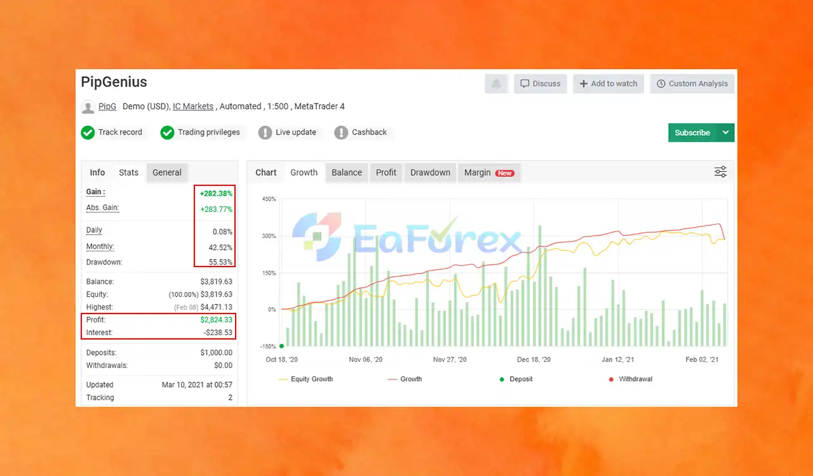Select the Margin chart tab
813x476 pixels.
[489, 173]
